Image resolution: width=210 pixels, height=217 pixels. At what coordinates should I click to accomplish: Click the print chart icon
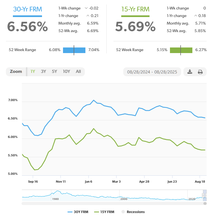point(200,72)
